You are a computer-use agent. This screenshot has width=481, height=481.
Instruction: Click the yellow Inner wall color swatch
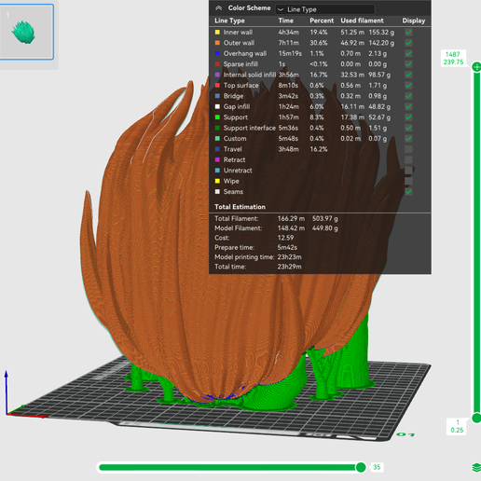tap(217, 33)
